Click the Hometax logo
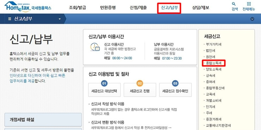The height and width of the screenshot is (130, 261). tap(28, 7)
